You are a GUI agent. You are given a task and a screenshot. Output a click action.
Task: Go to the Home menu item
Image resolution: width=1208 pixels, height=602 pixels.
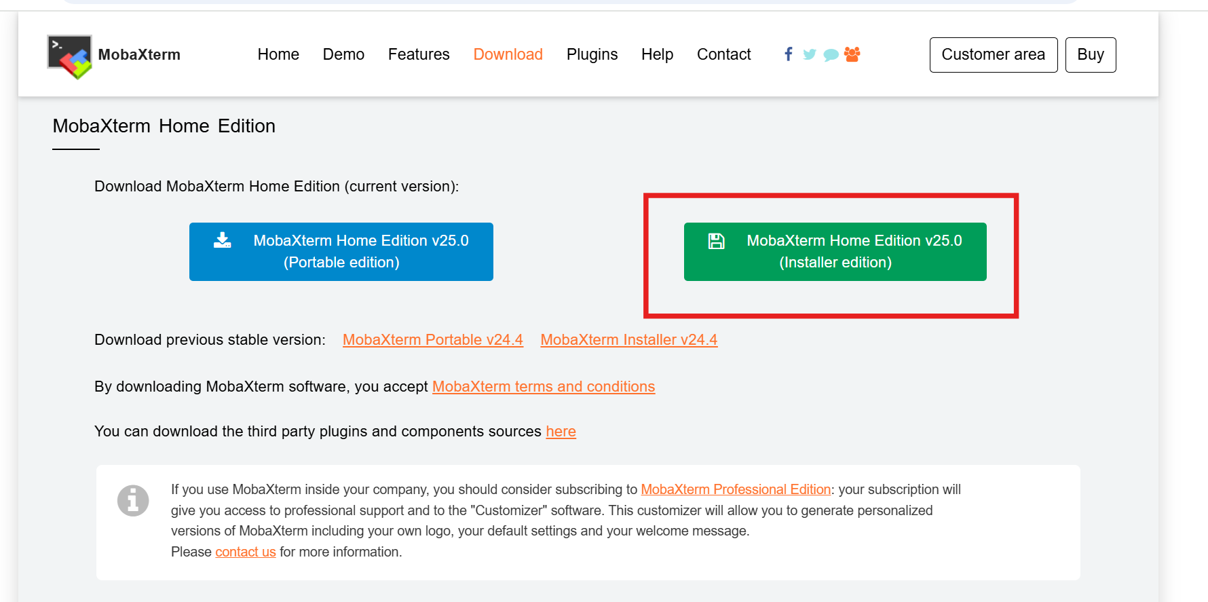pos(278,54)
